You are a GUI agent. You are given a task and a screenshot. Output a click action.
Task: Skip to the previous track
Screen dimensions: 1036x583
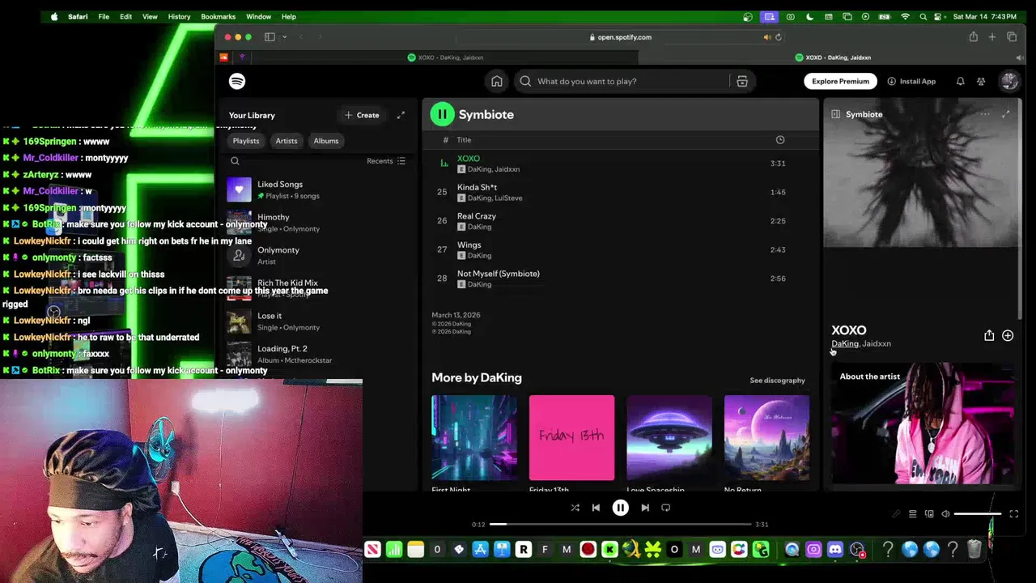pos(596,508)
